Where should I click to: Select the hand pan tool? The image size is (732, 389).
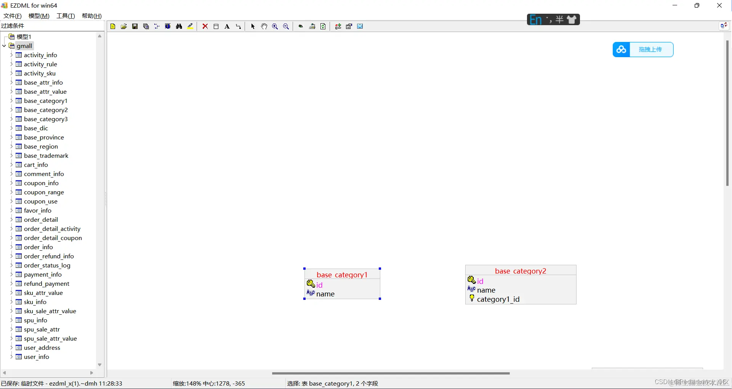click(x=264, y=26)
